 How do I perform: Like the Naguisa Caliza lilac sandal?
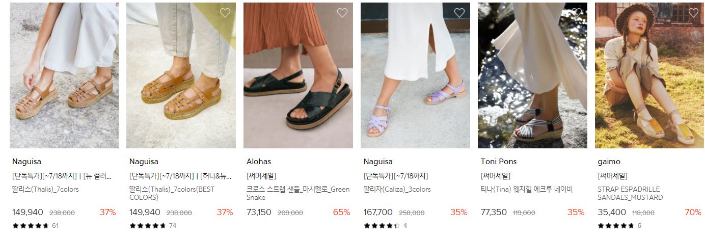pos(459,13)
